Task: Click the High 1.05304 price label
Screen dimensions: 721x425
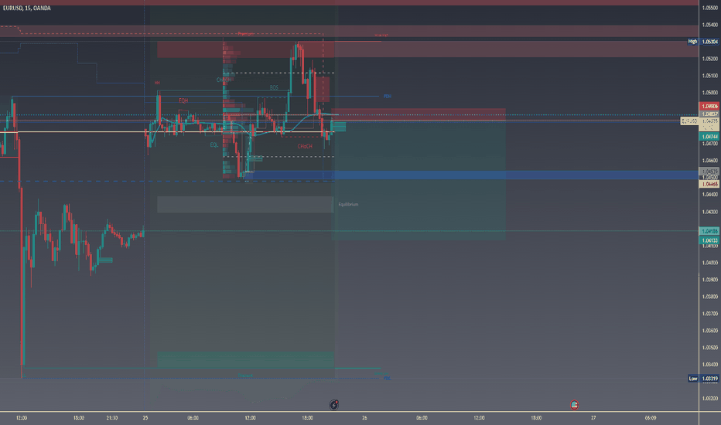Action: pos(703,42)
